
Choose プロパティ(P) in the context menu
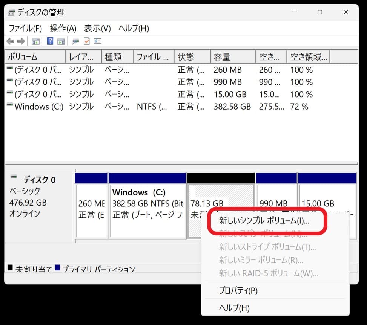point(238,290)
